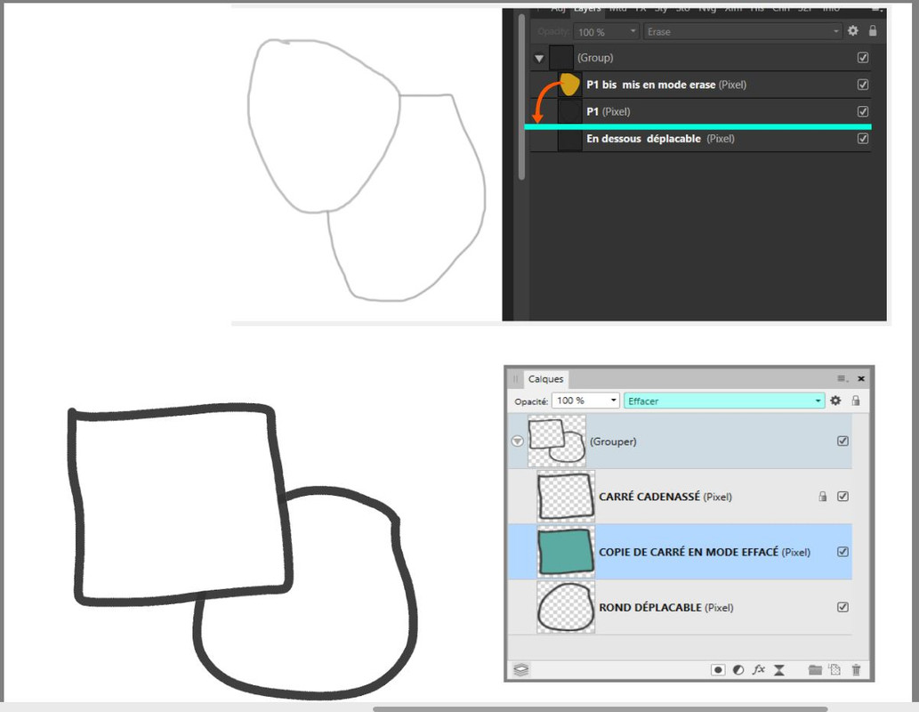Image resolution: width=919 pixels, height=712 pixels.
Task: Open the Erase blend mode dropdown
Action: click(743, 32)
